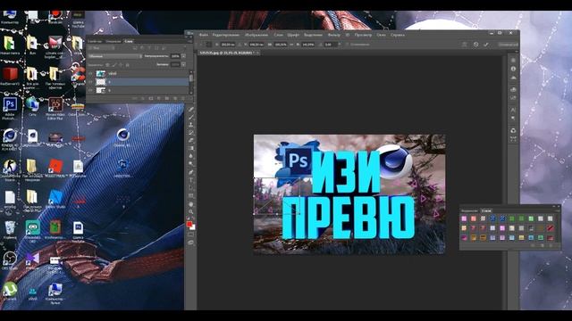This screenshot has width=572, height=321.
Task: Create a new group in Layers panel
Action: 167,98
